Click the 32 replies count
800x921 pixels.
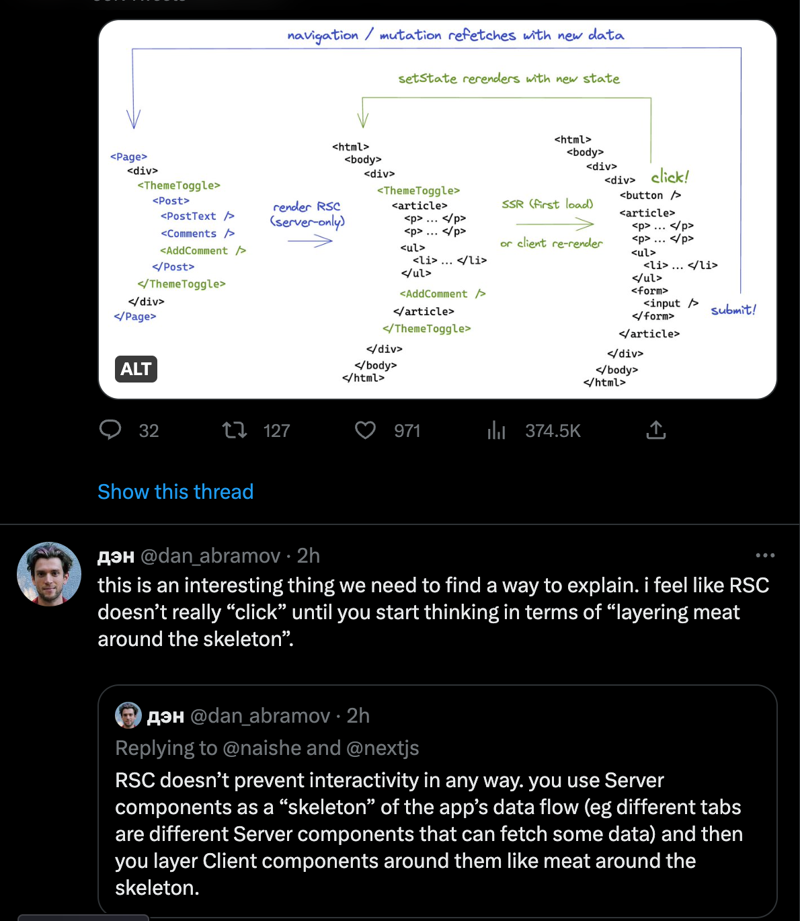[149, 431]
